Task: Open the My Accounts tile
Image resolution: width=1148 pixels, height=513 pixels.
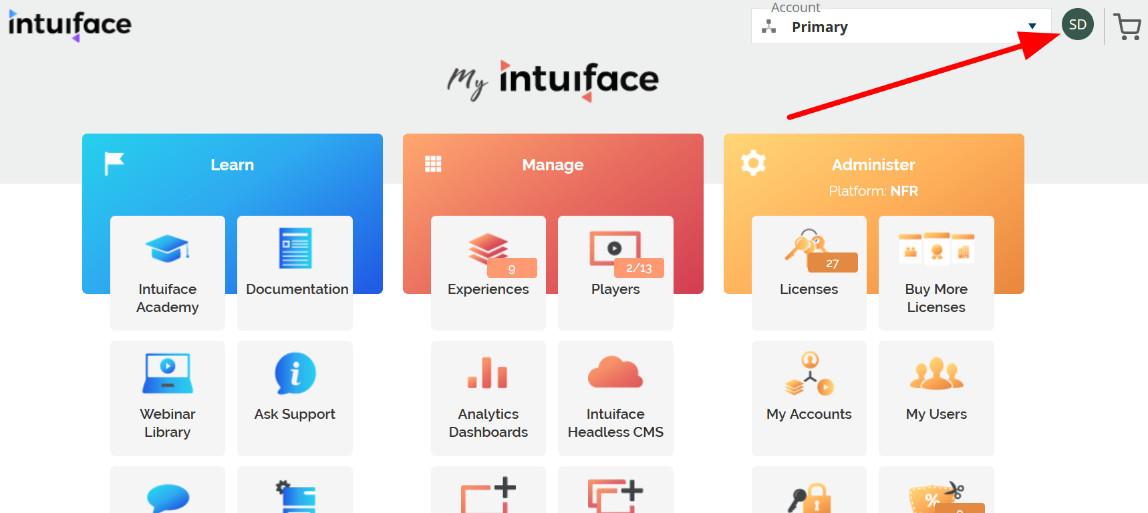Action: 809,398
